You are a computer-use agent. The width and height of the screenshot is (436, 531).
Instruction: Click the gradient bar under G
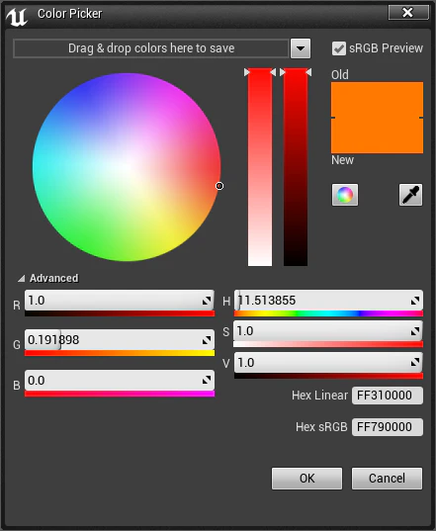point(120,353)
